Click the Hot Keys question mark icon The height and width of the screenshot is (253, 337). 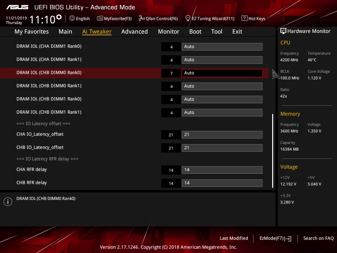pyautogui.click(x=245, y=18)
